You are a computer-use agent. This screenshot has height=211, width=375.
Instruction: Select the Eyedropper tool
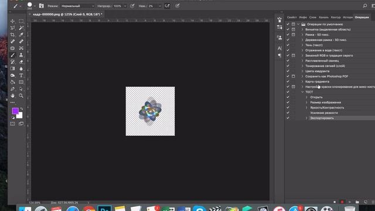[x=21, y=35]
